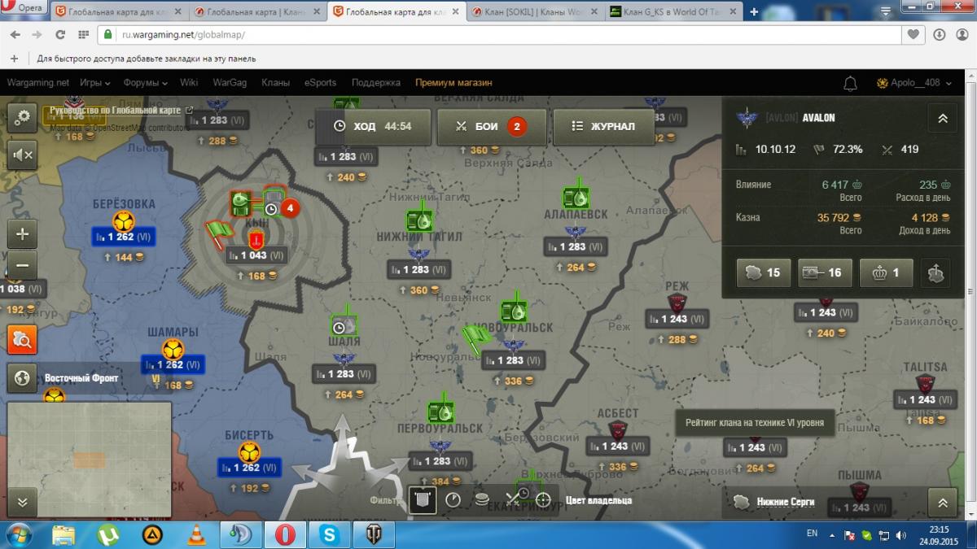The width and height of the screenshot is (977, 549).
Task: Open the map settings gear
Action: (23, 117)
